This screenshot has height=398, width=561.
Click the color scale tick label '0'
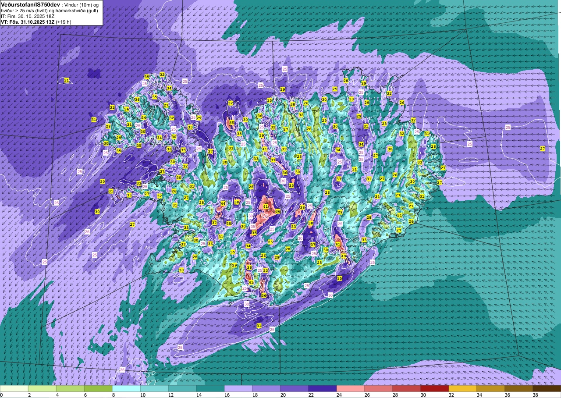[x=2, y=395]
